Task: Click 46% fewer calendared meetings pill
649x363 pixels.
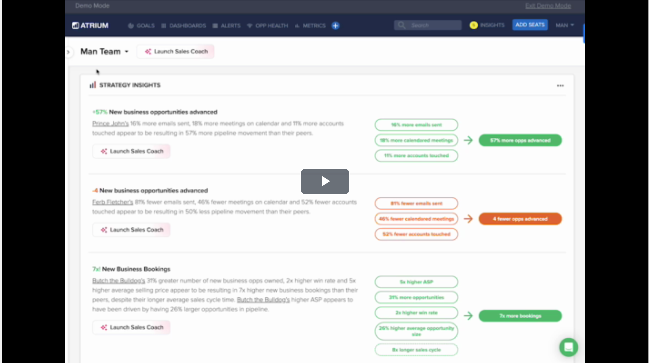Action: click(x=416, y=219)
